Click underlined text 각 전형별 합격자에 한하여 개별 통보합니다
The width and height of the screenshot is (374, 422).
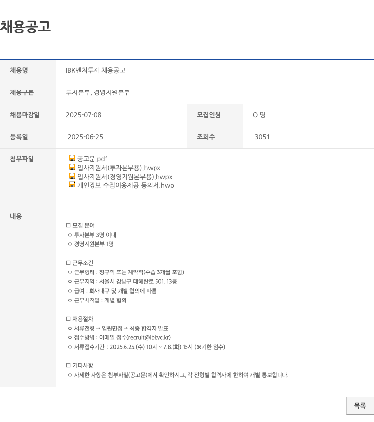point(238,375)
